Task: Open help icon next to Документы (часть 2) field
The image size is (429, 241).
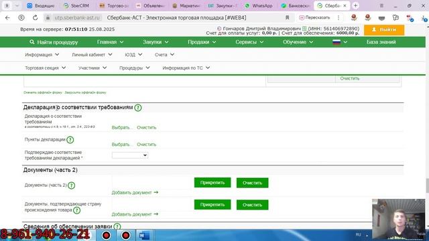Action: click(72, 185)
